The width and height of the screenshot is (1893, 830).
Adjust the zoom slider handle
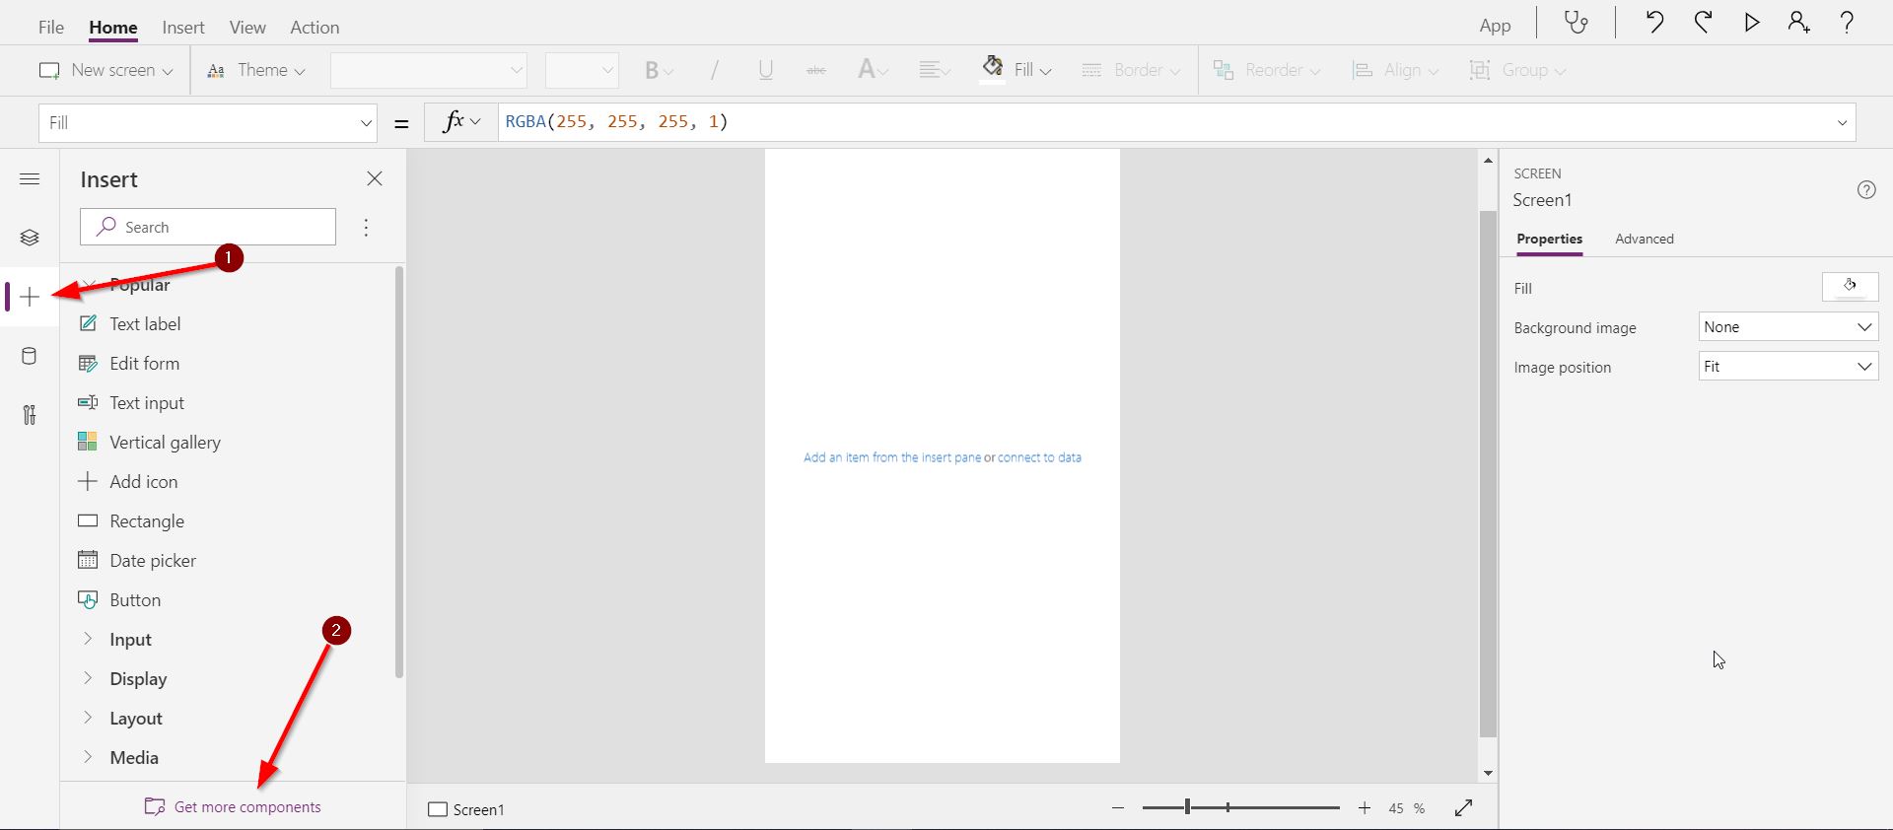(x=1187, y=807)
